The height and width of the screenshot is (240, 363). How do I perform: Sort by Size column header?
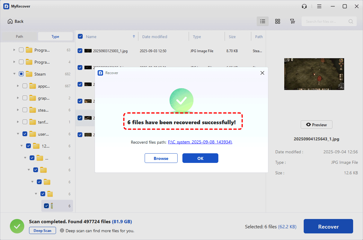[x=232, y=37]
